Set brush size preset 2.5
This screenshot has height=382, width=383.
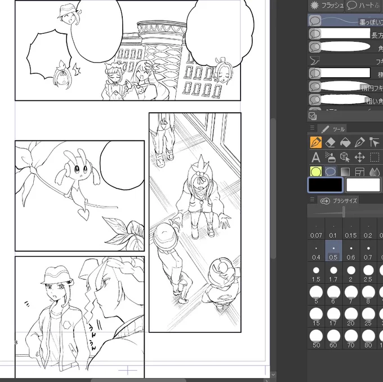pos(368,273)
